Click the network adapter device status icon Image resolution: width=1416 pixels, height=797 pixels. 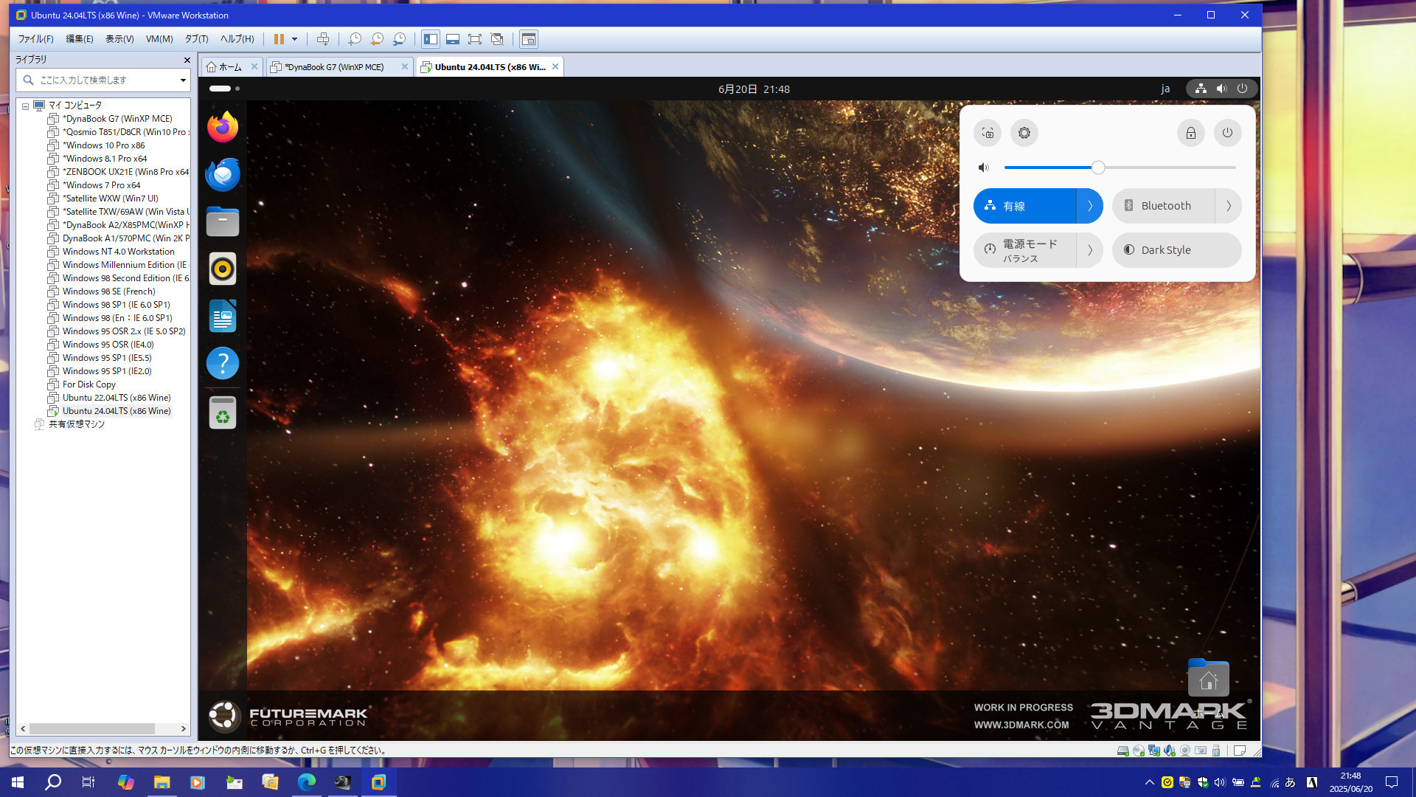pyautogui.click(x=1153, y=751)
